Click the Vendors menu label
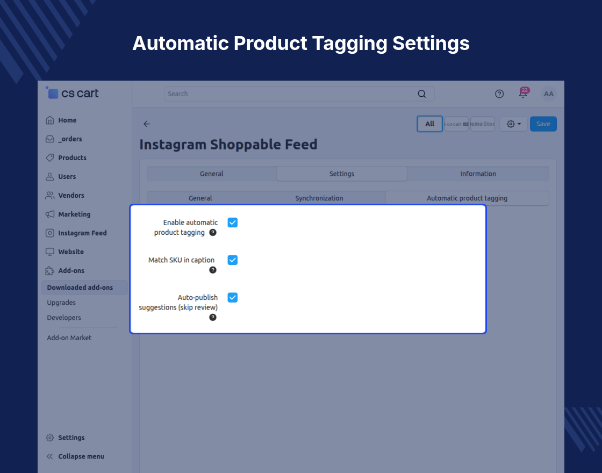 coord(71,196)
